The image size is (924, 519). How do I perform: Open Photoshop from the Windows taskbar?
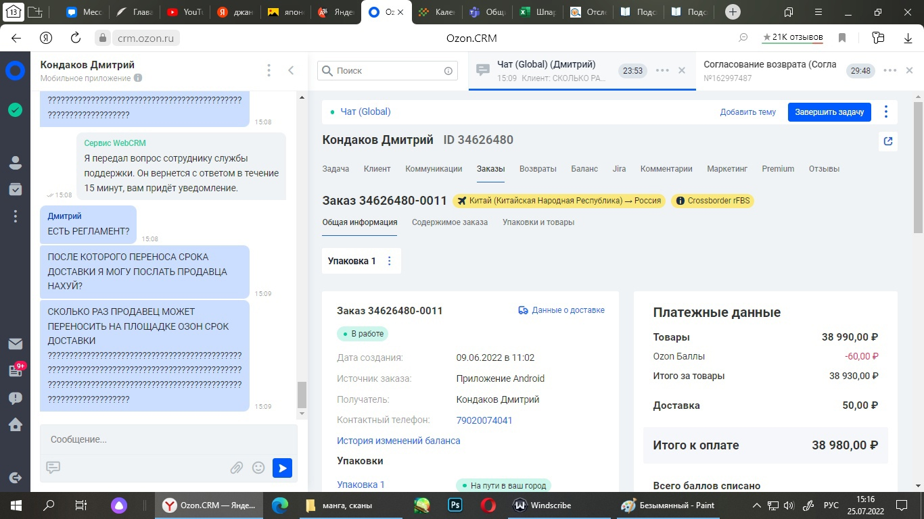click(x=455, y=505)
